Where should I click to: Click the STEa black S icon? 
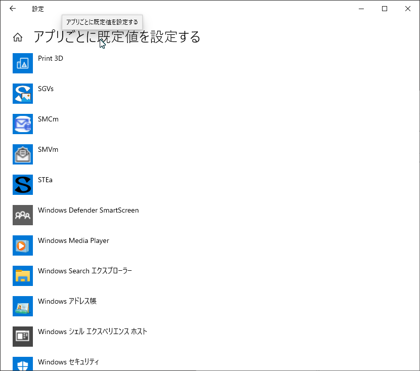pyautogui.click(x=23, y=185)
